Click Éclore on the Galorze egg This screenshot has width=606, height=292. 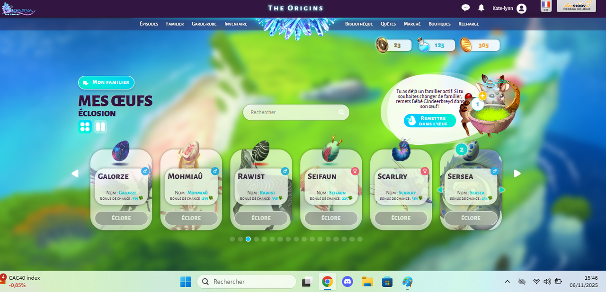pyautogui.click(x=121, y=218)
